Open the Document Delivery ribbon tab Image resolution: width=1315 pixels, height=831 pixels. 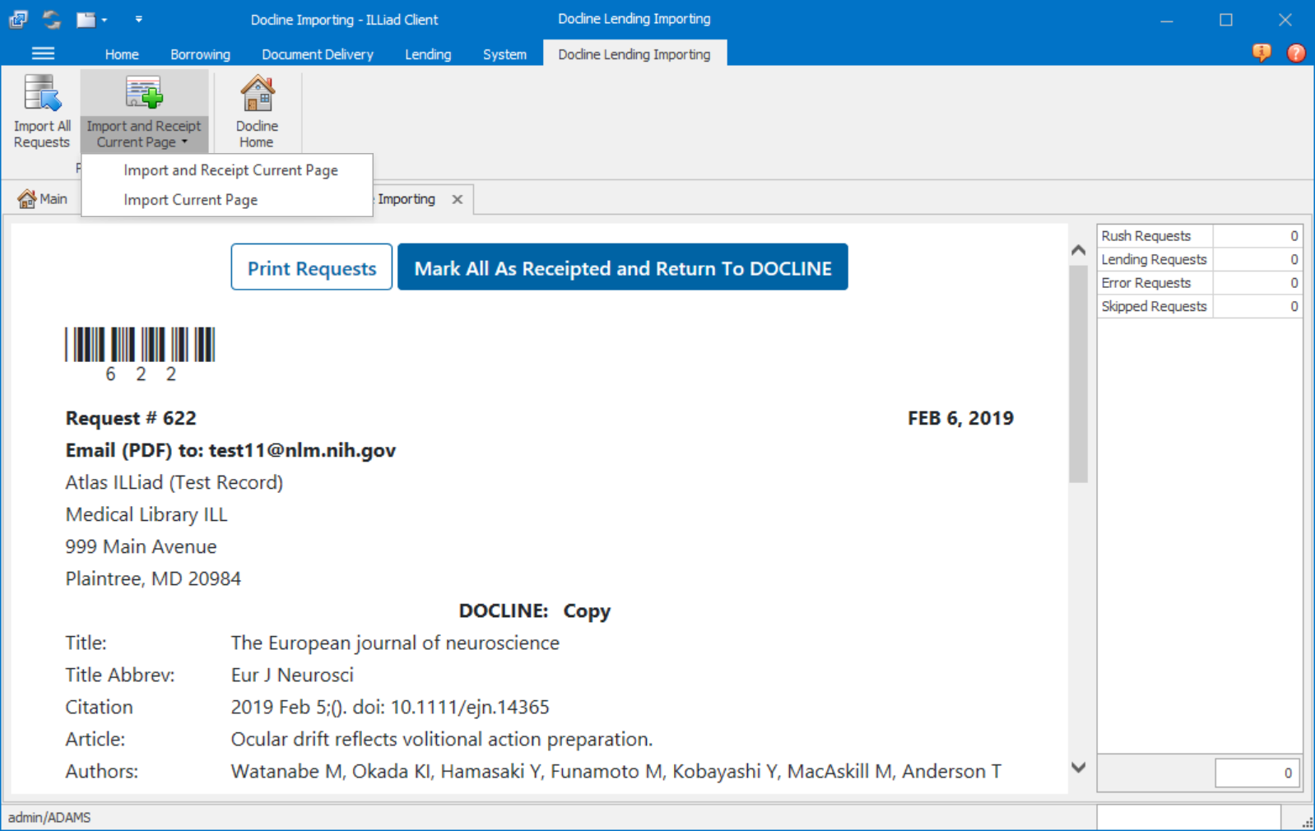tap(317, 54)
